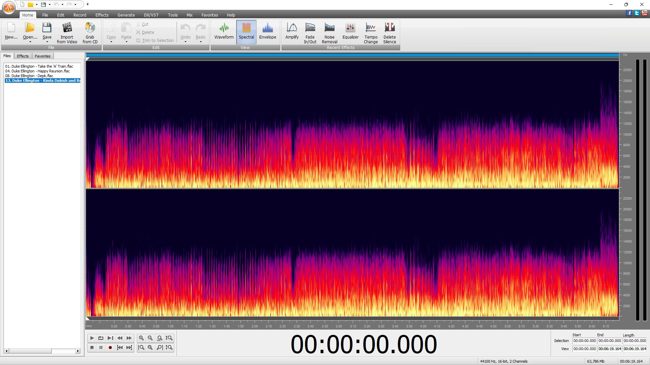Enable Envelope view mode

coord(267,31)
